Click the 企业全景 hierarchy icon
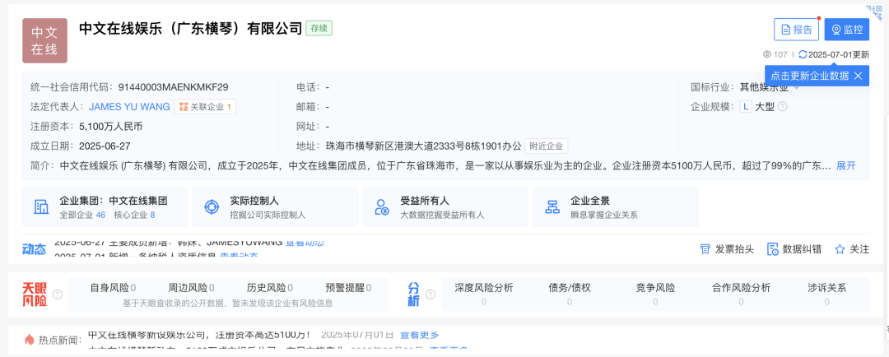 (552, 206)
